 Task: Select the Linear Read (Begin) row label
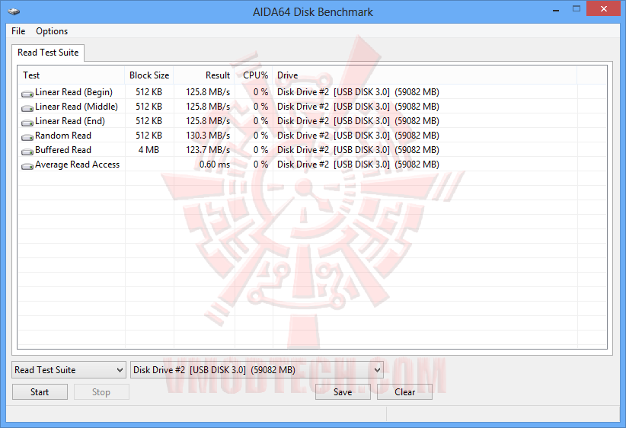(74, 92)
